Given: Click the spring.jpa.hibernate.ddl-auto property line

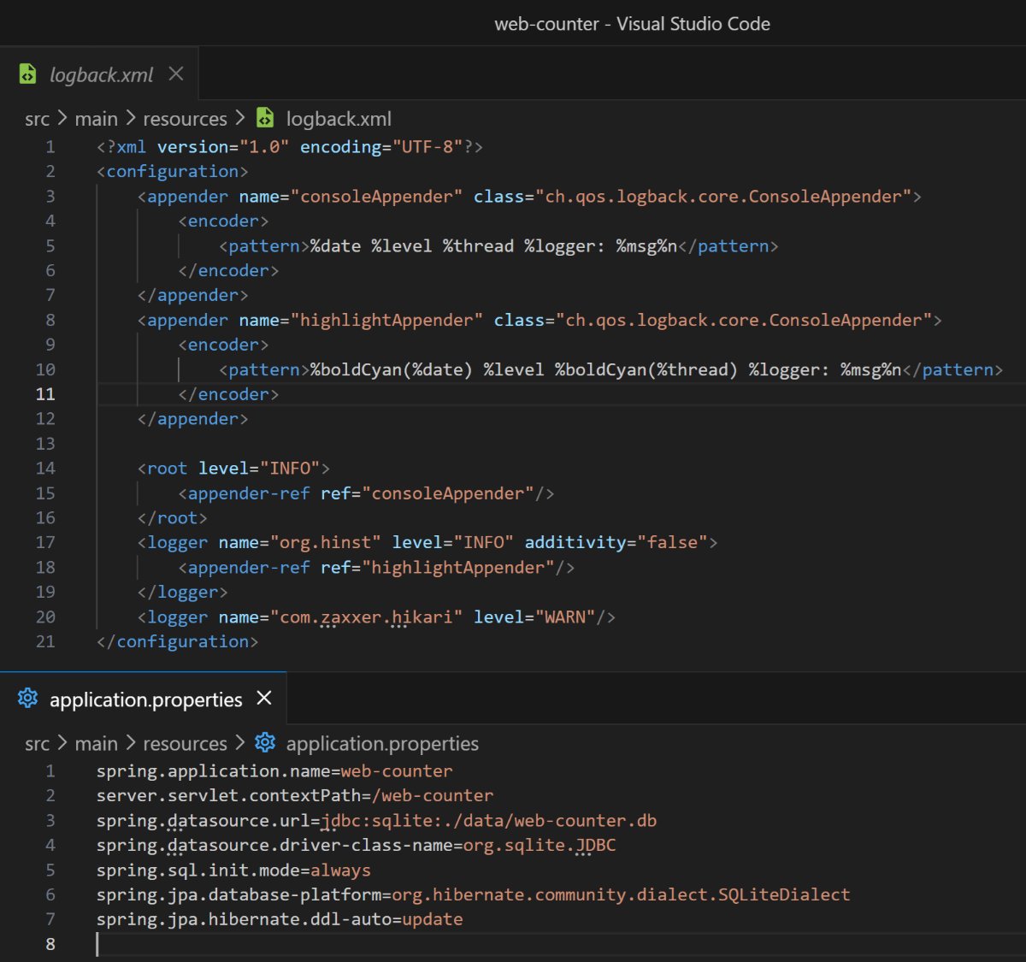Looking at the screenshot, I should point(279,919).
